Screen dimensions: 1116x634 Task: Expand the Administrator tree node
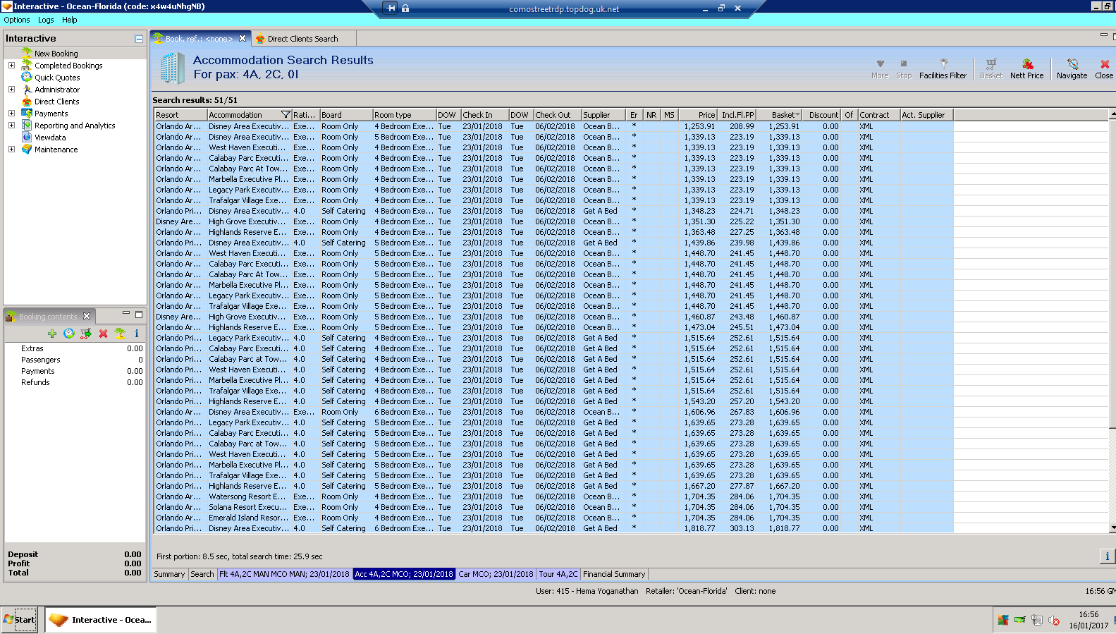[x=11, y=89]
